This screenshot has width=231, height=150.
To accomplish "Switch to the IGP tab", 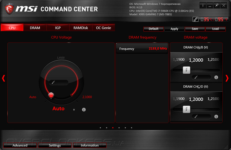I will pyautogui.click(x=58, y=28).
